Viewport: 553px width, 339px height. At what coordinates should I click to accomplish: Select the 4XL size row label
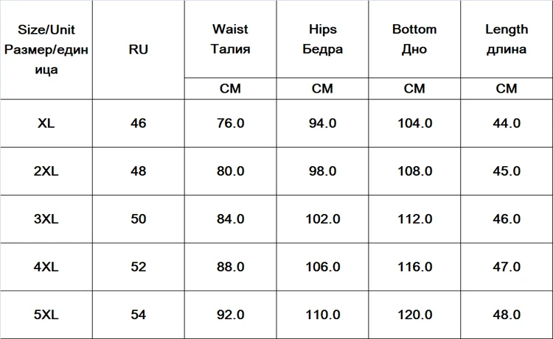46,267
